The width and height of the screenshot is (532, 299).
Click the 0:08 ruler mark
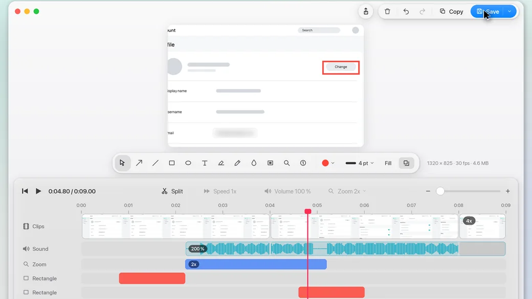[458, 205]
